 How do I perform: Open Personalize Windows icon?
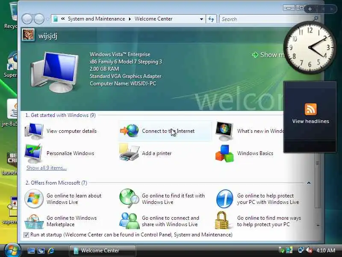(33, 153)
